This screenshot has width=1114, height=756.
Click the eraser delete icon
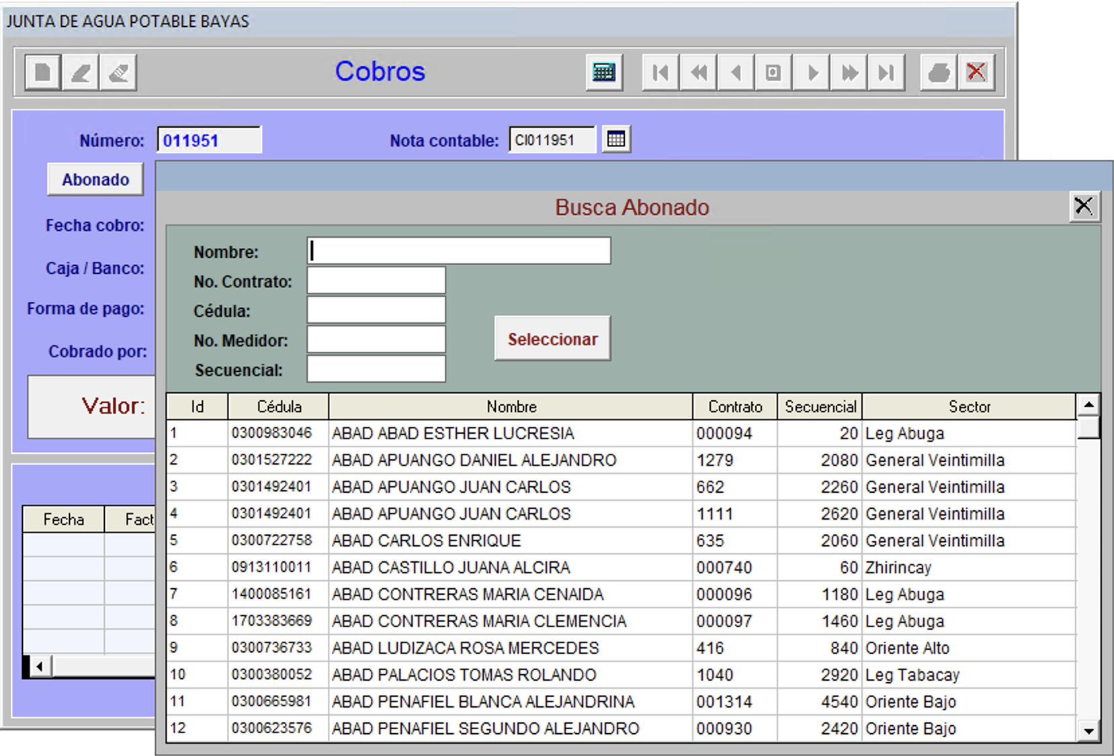pos(118,72)
